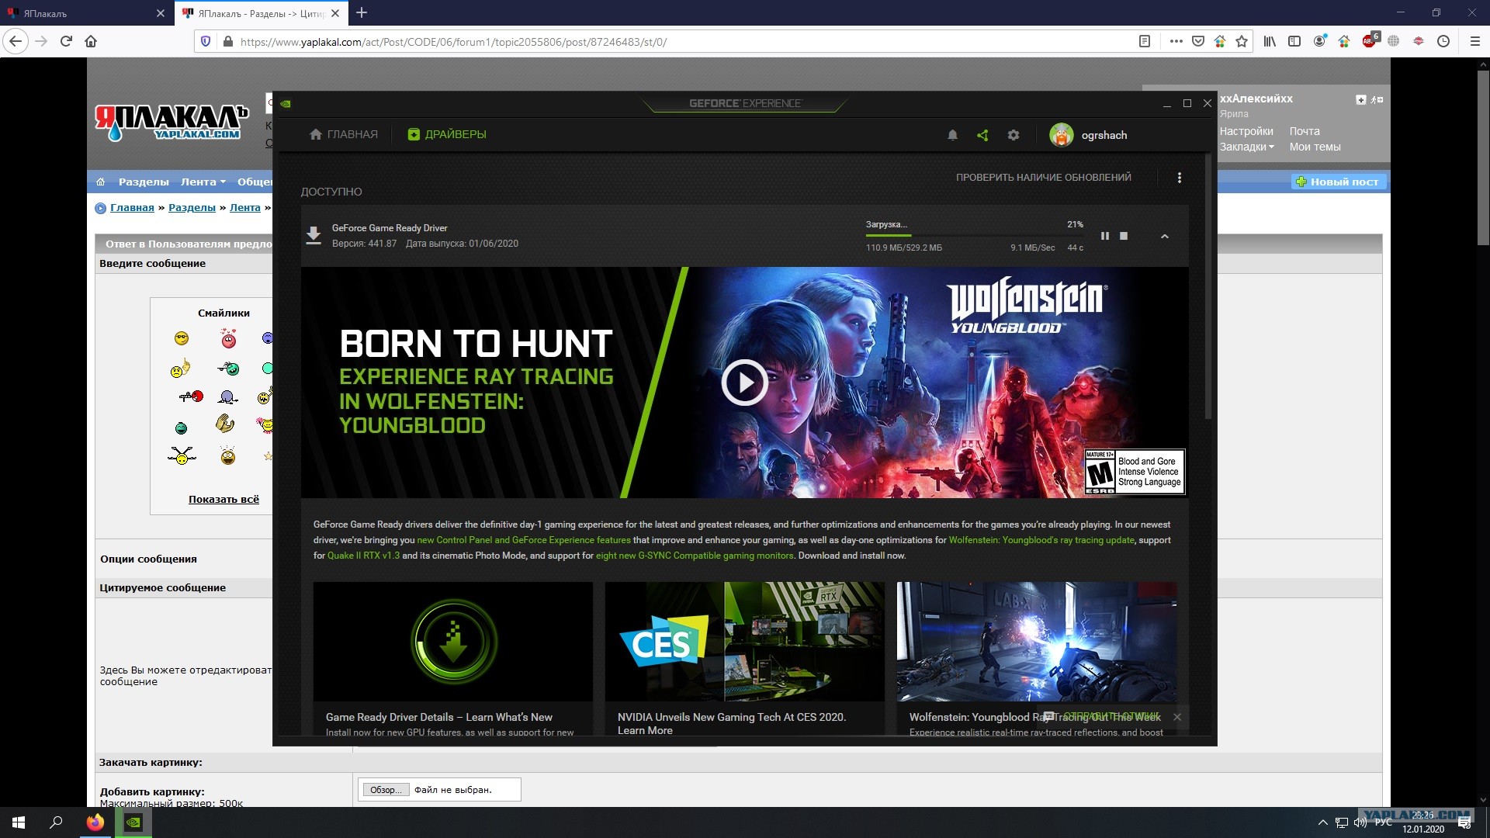The height and width of the screenshot is (838, 1490).
Task: Toggle Firefox reader view
Action: click(x=1144, y=41)
